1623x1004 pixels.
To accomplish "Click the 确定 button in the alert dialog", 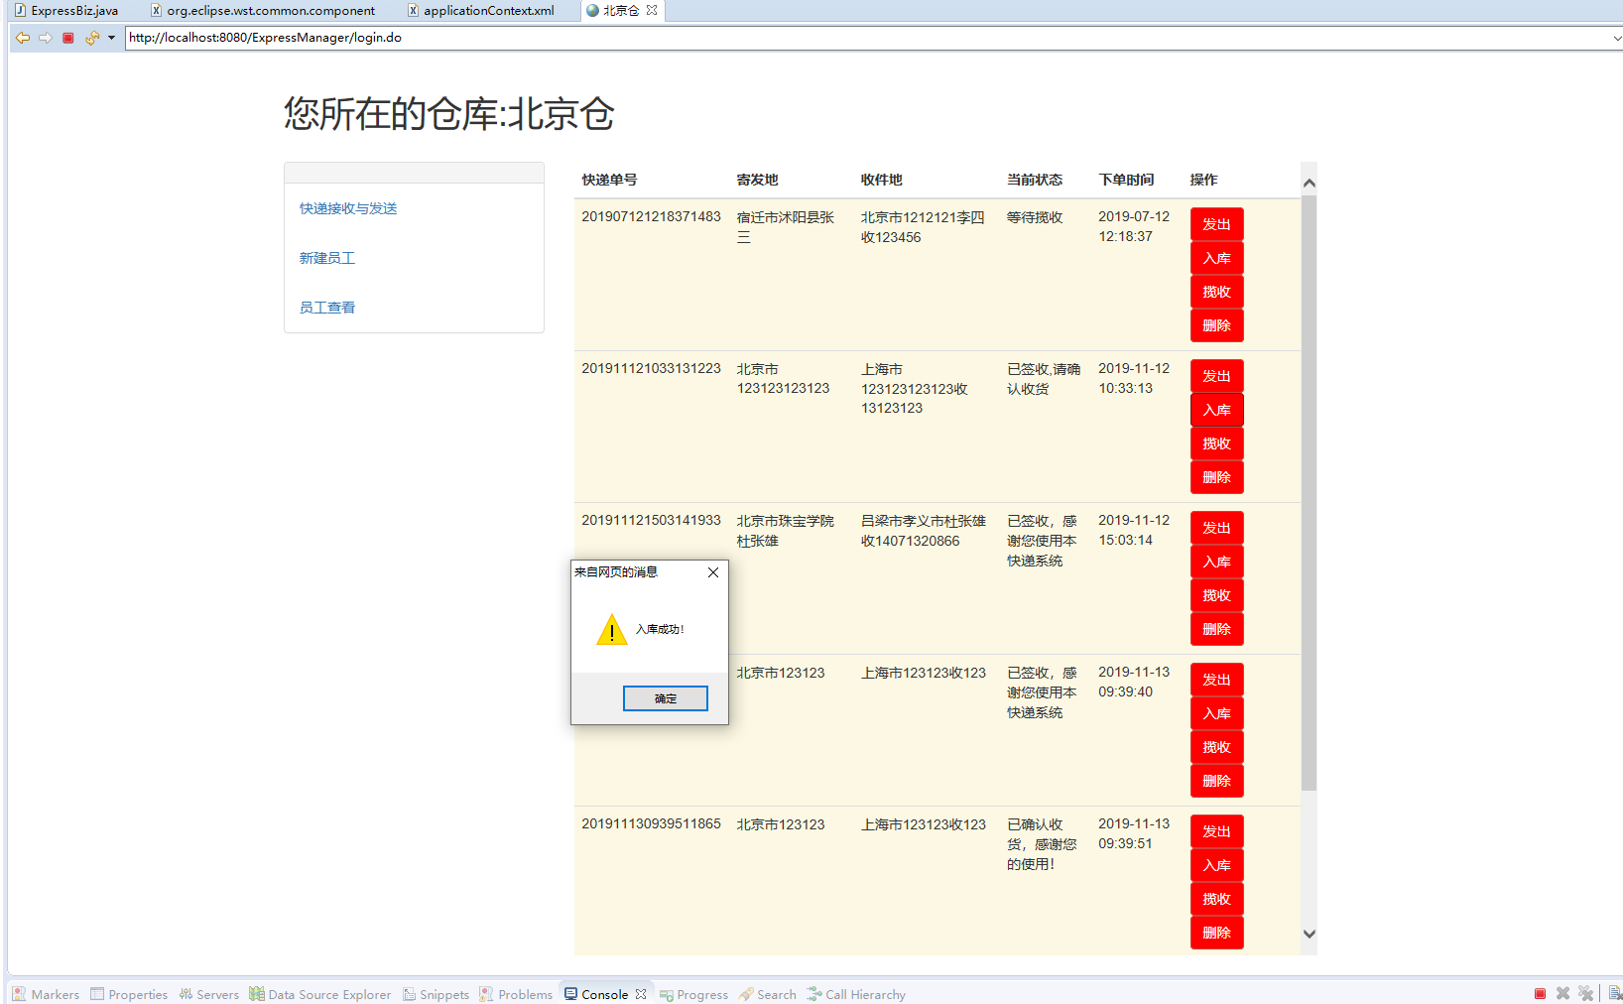I will pos(665,698).
